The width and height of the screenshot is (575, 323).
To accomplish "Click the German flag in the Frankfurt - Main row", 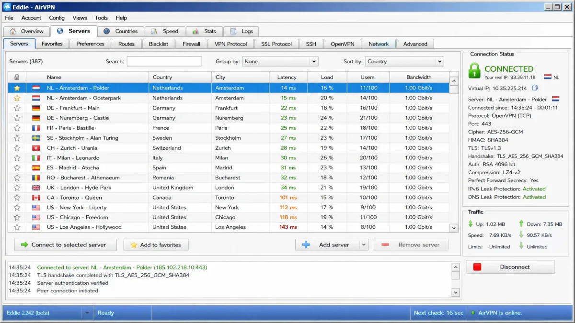I will click(36, 108).
